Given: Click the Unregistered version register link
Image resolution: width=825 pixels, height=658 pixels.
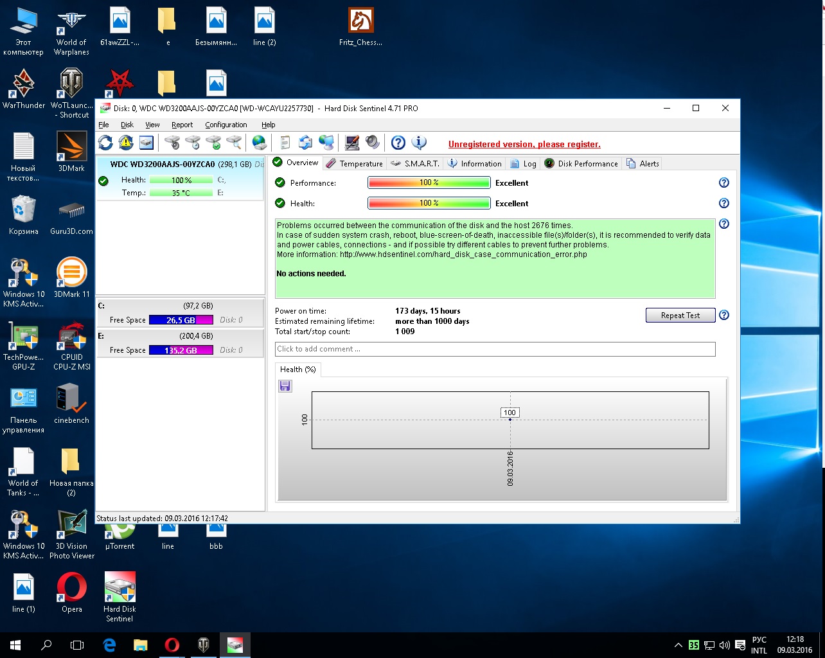Looking at the screenshot, I should pyautogui.click(x=524, y=144).
